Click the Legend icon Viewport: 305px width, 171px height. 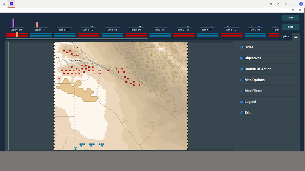[242, 102]
